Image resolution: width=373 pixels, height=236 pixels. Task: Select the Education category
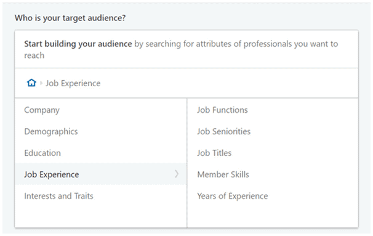coord(100,153)
